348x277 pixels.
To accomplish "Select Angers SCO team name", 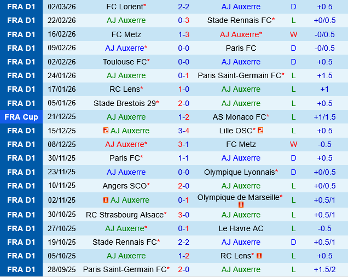I will [x=124, y=186].
